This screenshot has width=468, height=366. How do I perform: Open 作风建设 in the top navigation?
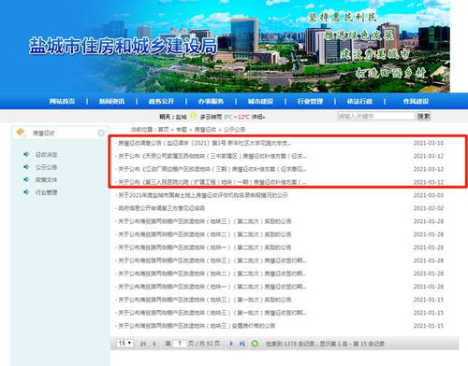click(x=416, y=102)
